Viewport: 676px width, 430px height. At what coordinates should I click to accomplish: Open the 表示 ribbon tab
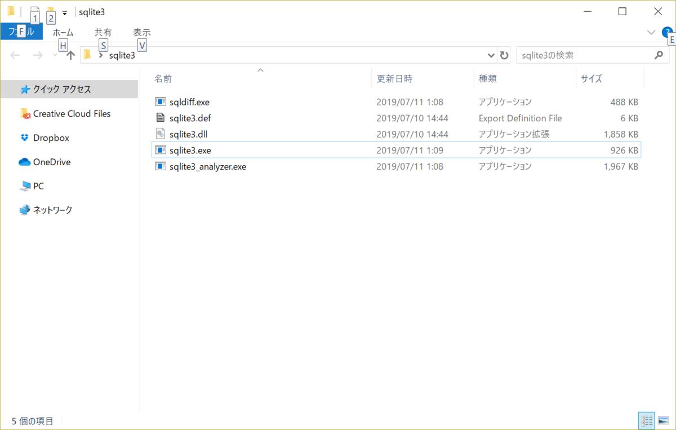tap(141, 32)
